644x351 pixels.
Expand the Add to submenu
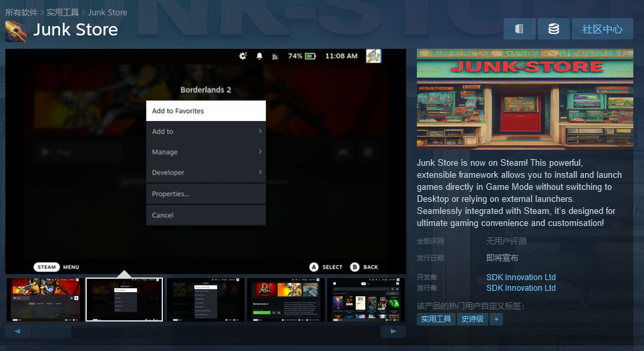point(206,132)
